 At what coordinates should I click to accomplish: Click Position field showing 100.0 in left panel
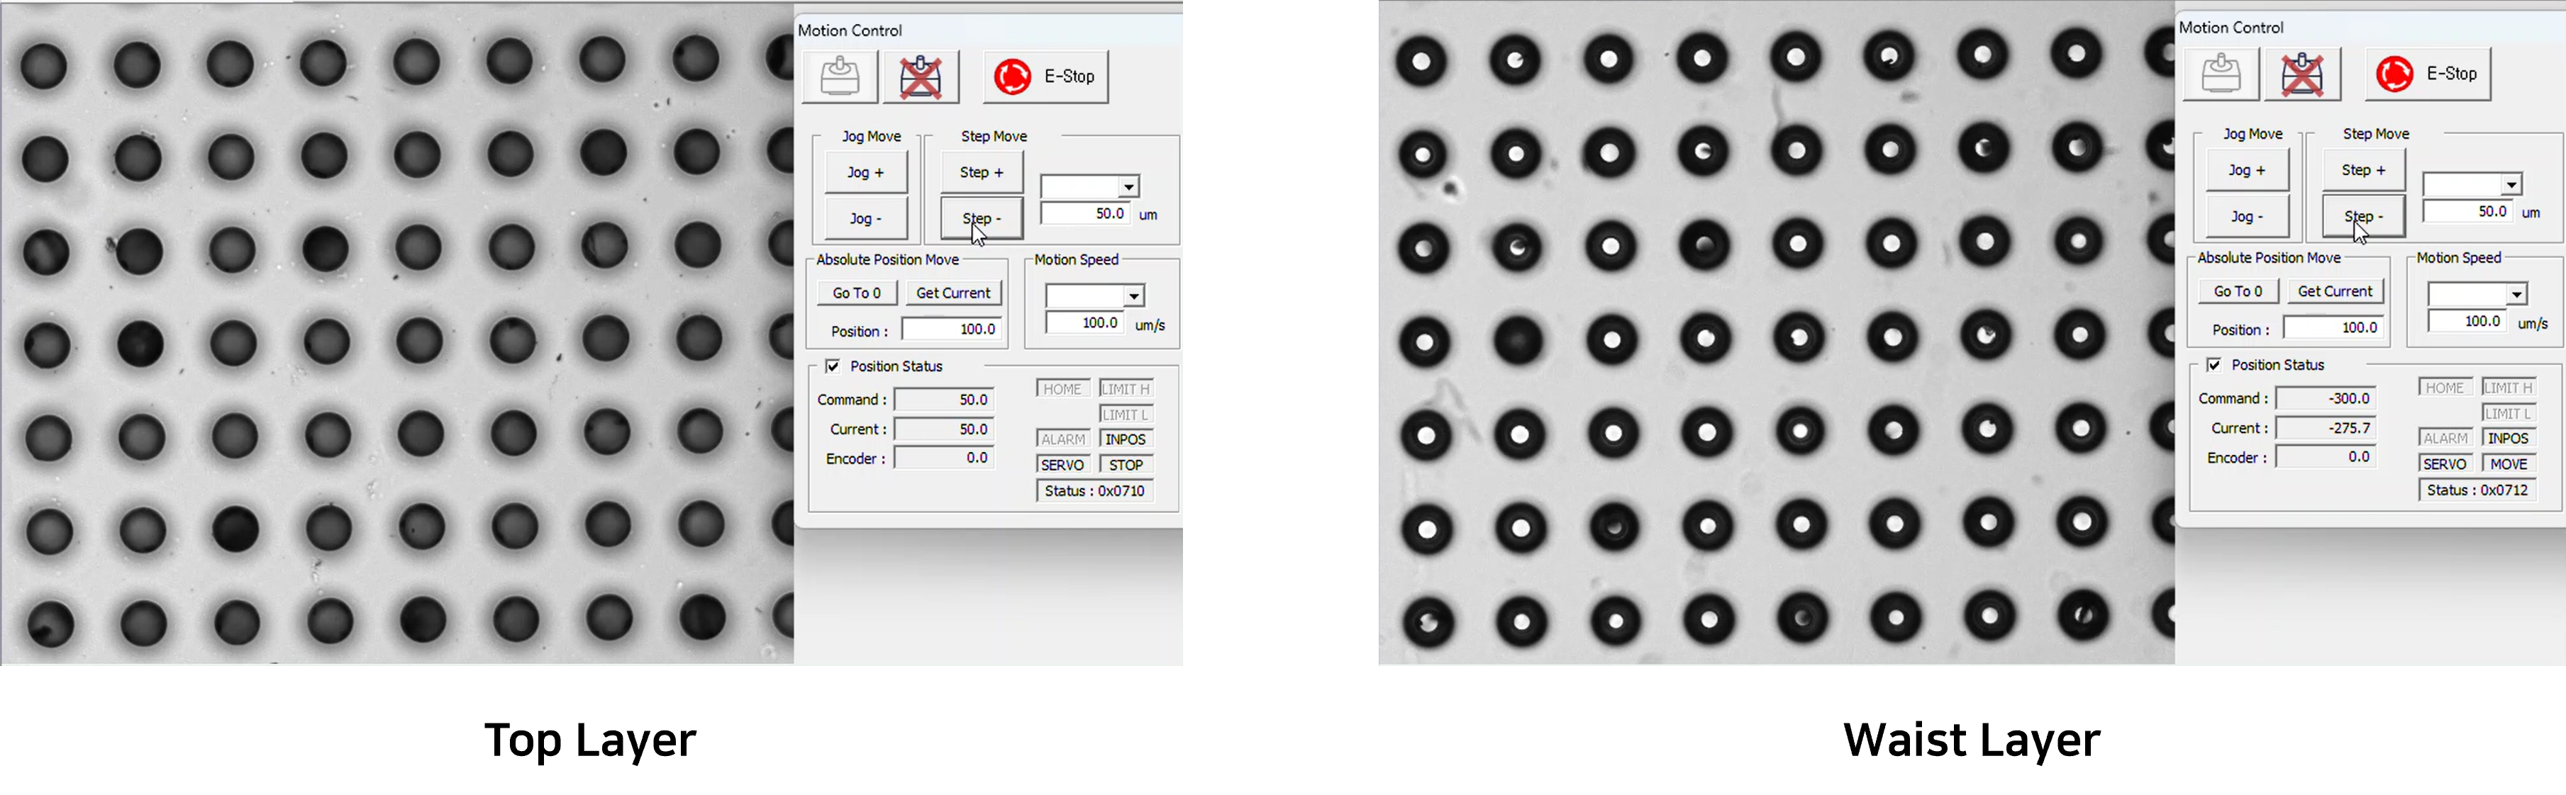coord(951,329)
